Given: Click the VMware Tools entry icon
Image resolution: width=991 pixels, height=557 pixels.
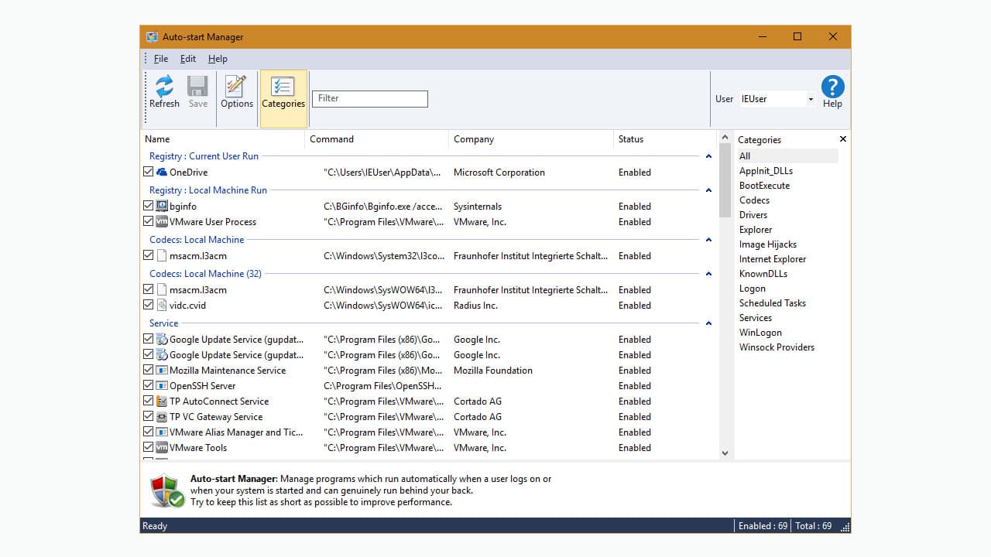Looking at the screenshot, I should (161, 447).
